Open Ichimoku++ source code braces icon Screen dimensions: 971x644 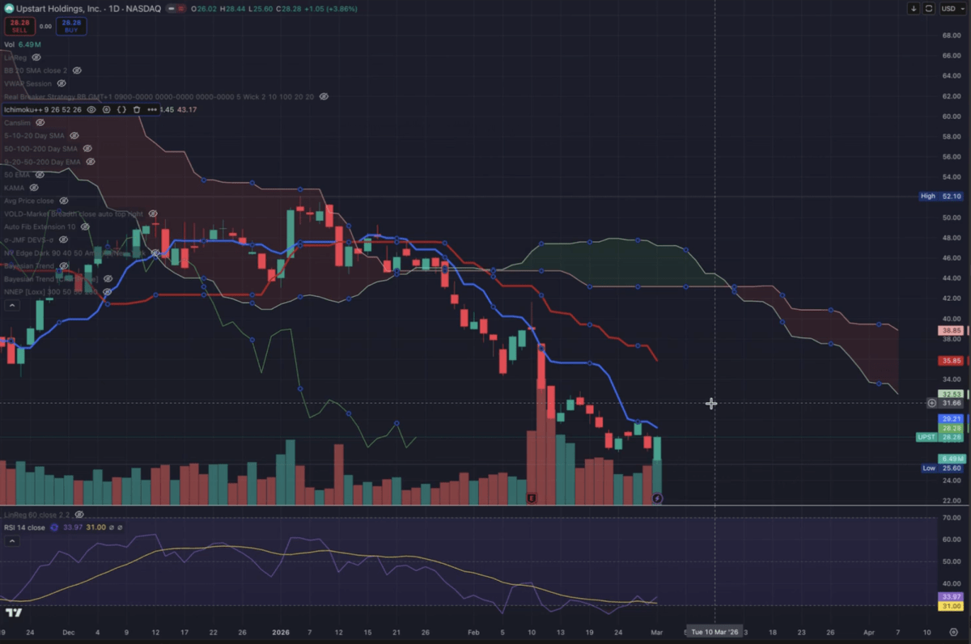[x=121, y=109]
